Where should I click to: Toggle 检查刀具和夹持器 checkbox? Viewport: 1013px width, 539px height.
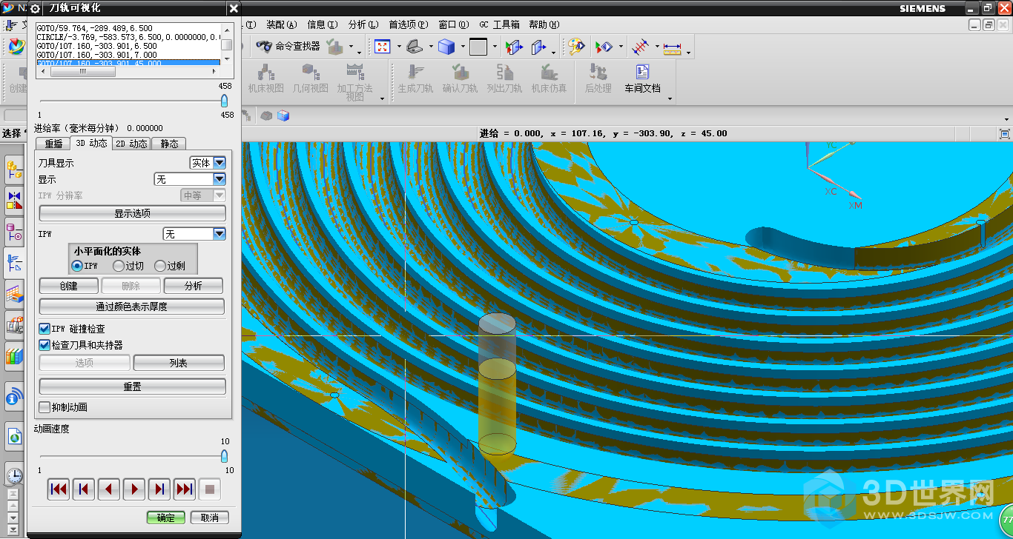[44, 345]
